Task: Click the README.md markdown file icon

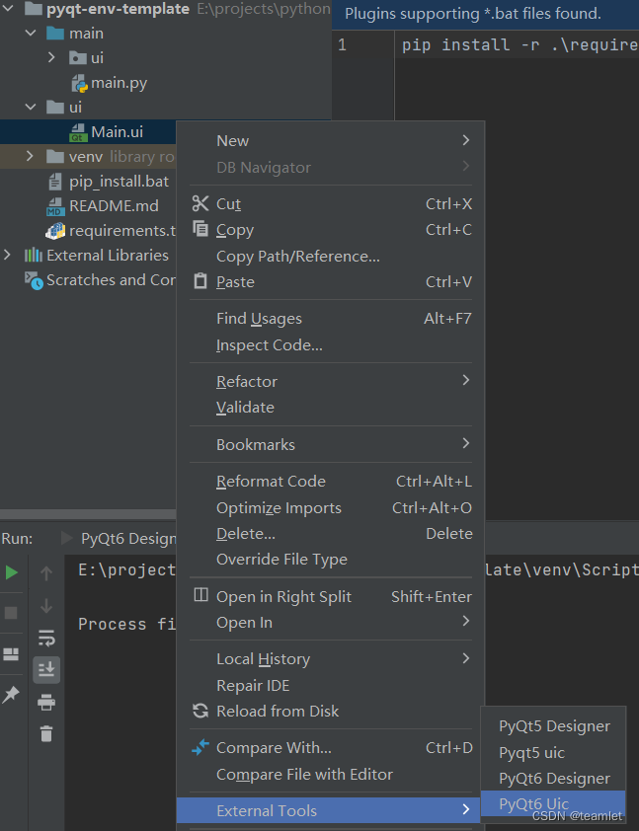Action: click(55, 206)
